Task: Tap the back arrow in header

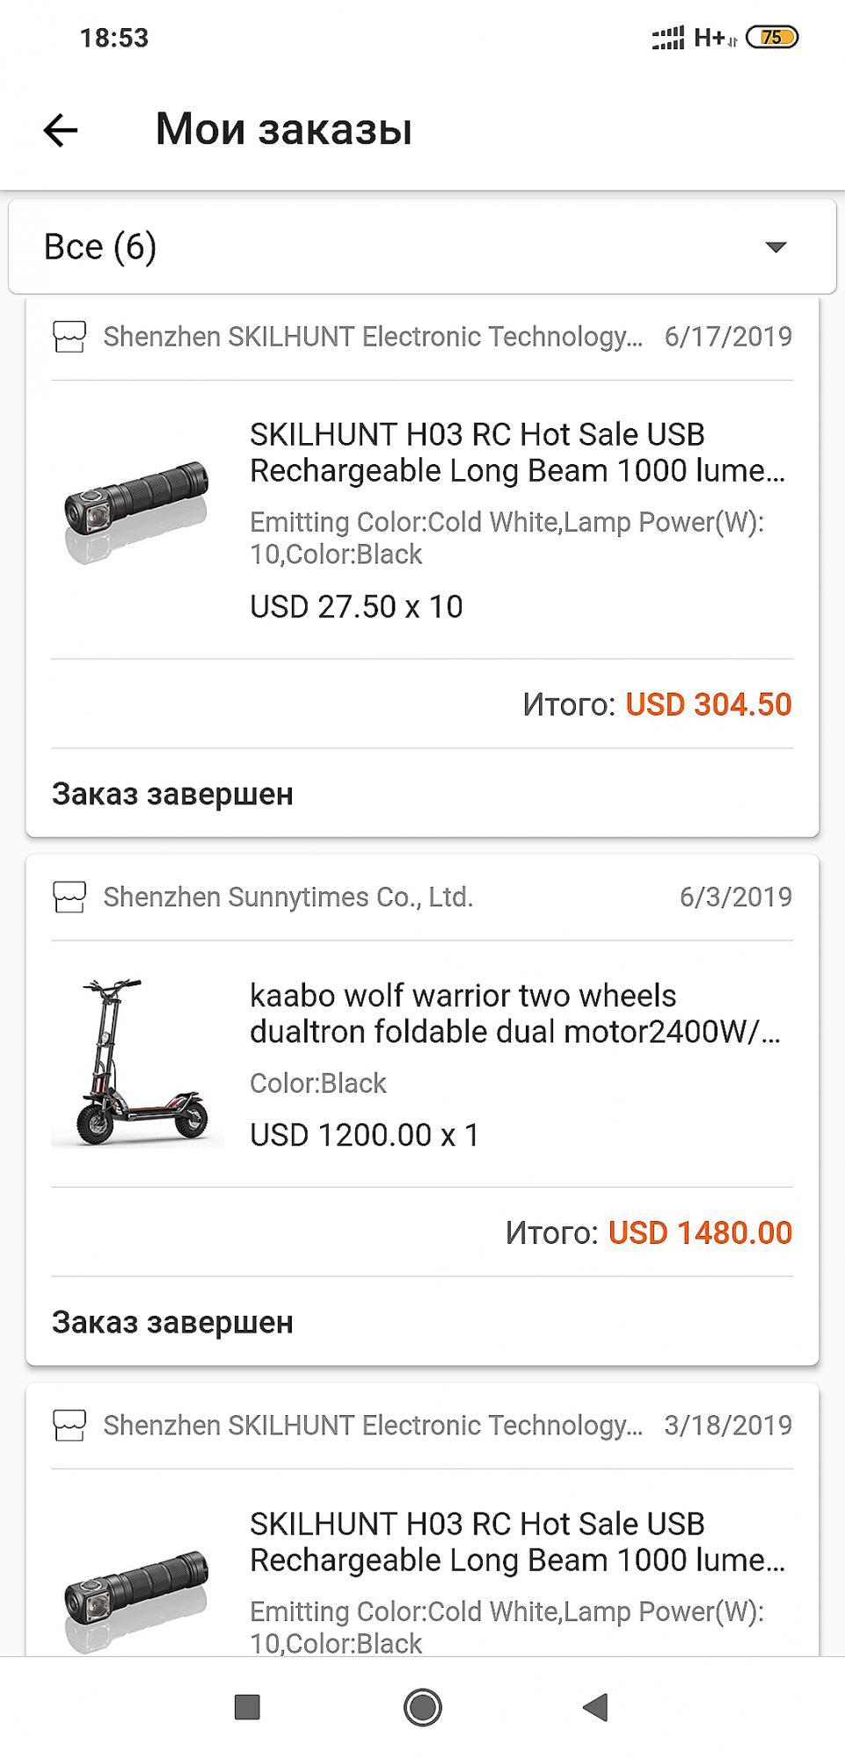Action: 61,130
